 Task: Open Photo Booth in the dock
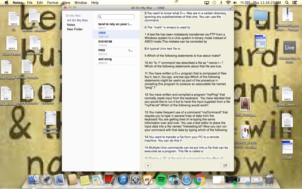[x=110, y=180]
